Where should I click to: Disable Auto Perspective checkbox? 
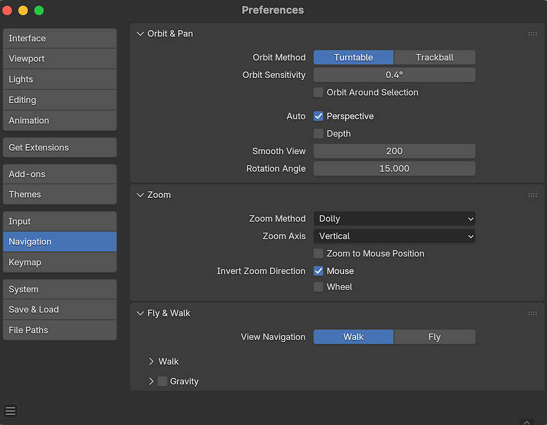[x=319, y=117]
